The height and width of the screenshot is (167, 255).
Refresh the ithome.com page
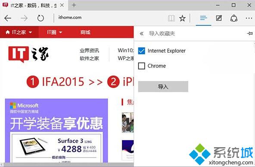pos(40,18)
